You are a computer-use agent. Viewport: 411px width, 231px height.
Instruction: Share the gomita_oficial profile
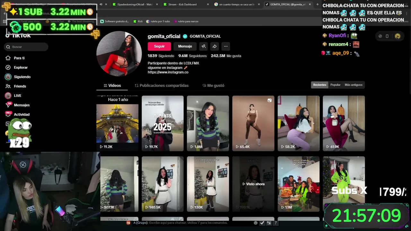(214, 46)
